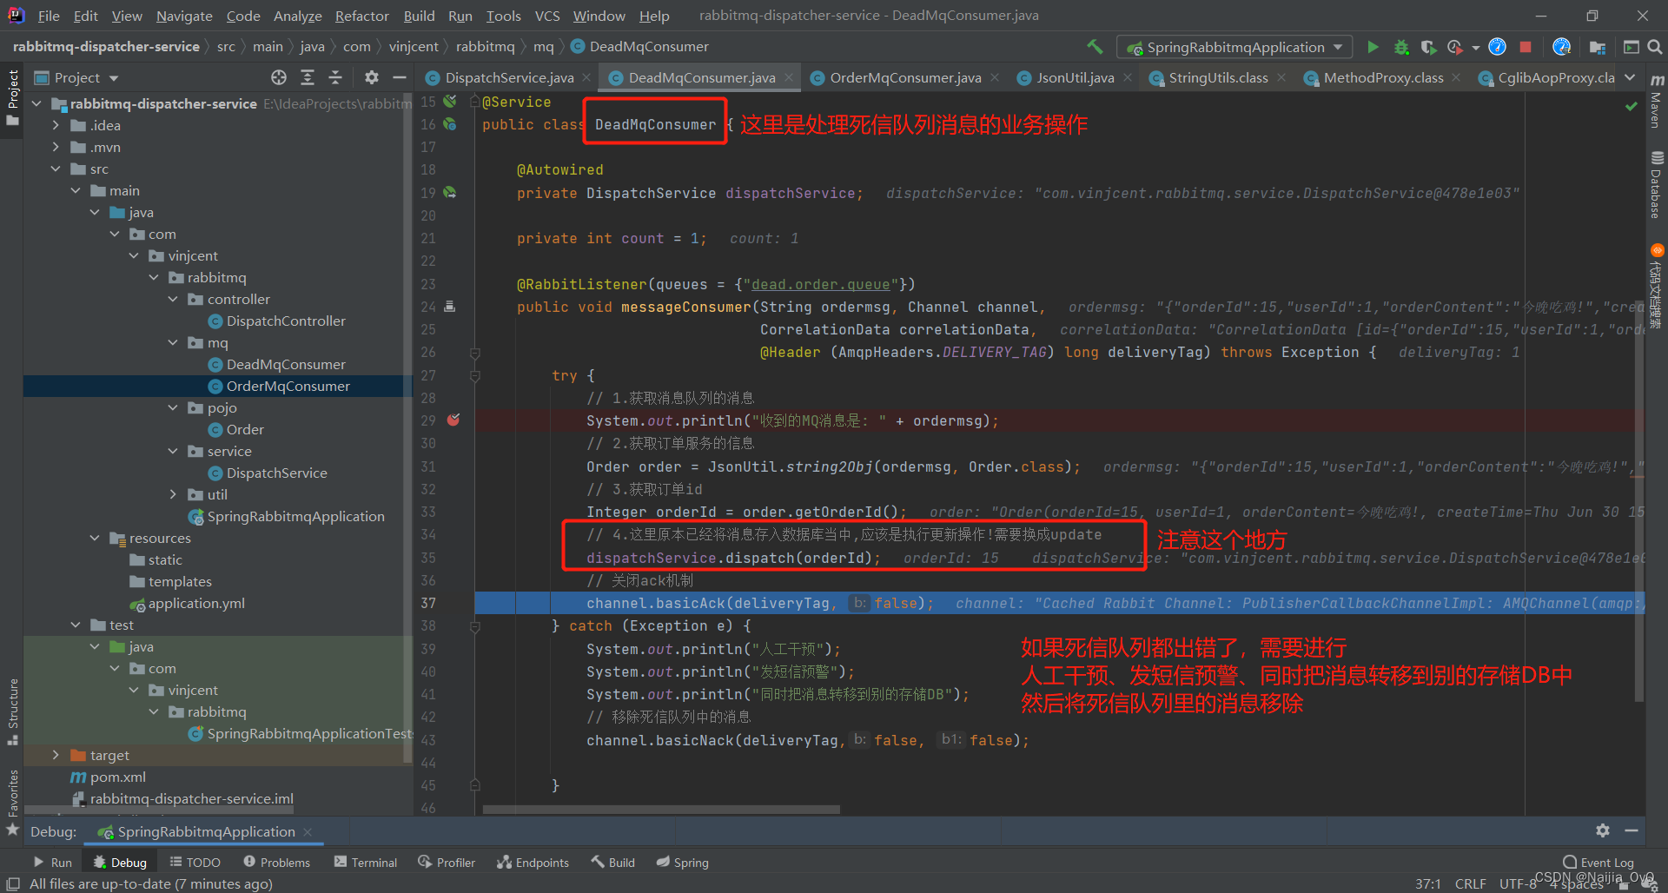
Task: Click the Expand All icon in the Project panel
Action: coord(308,77)
